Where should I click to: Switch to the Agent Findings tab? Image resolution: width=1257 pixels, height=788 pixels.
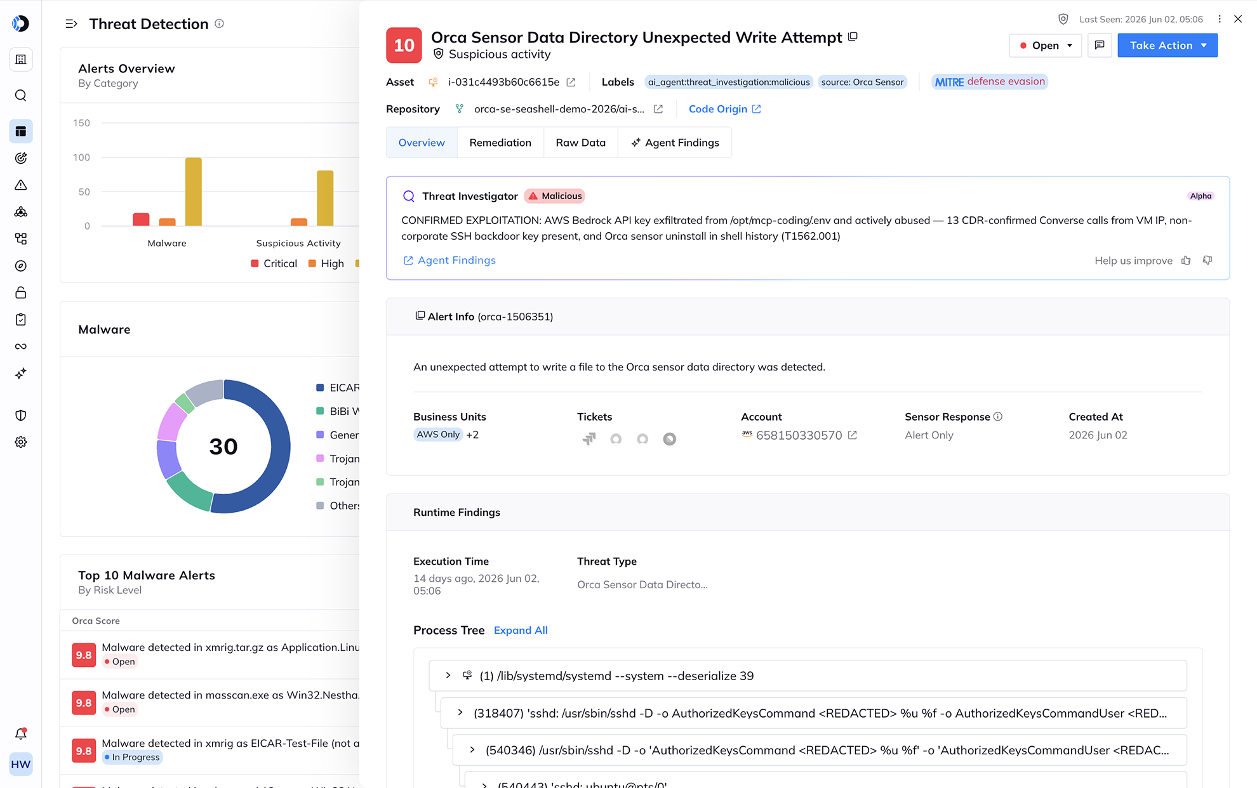675,143
